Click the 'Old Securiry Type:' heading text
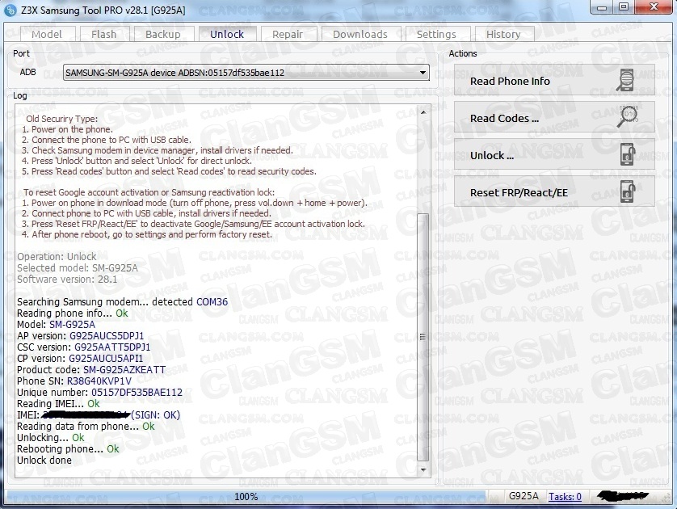Screen dimensions: 677x509 point(61,119)
